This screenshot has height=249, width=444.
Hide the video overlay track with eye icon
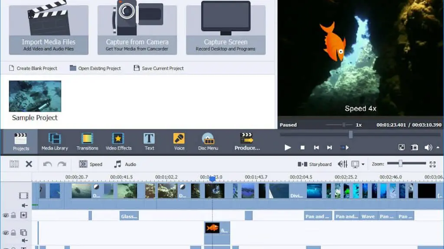pyautogui.click(x=6, y=233)
